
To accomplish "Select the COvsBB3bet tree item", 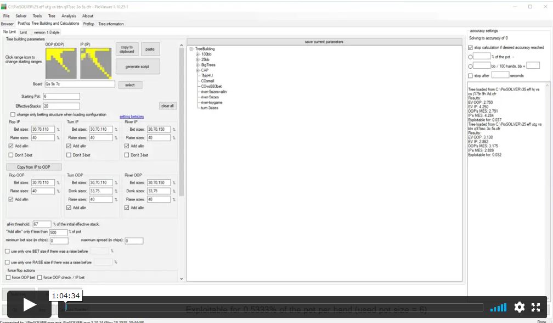I will tap(211, 86).
